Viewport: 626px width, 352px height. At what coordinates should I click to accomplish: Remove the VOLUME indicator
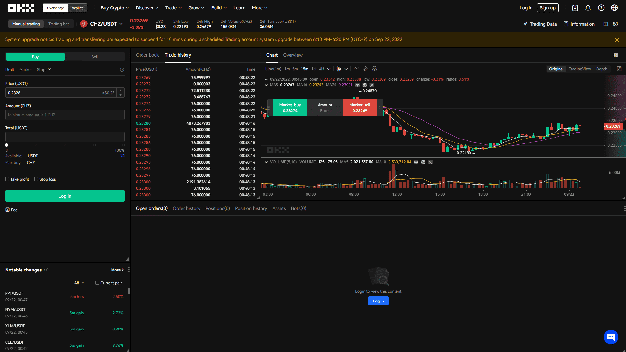point(430,162)
